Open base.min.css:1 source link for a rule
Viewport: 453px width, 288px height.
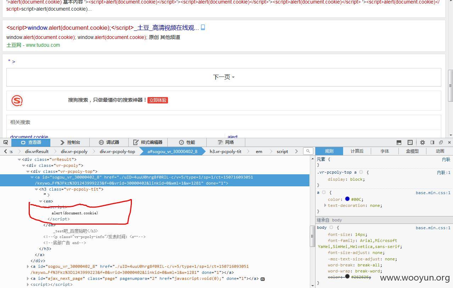[433, 193]
